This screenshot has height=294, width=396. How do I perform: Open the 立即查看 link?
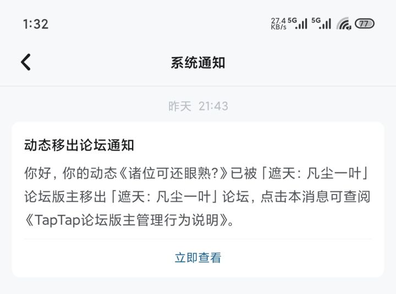click(198, 258)
